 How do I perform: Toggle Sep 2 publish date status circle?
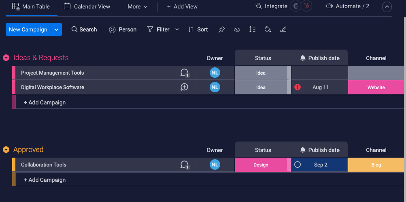[x=298, y=165]
